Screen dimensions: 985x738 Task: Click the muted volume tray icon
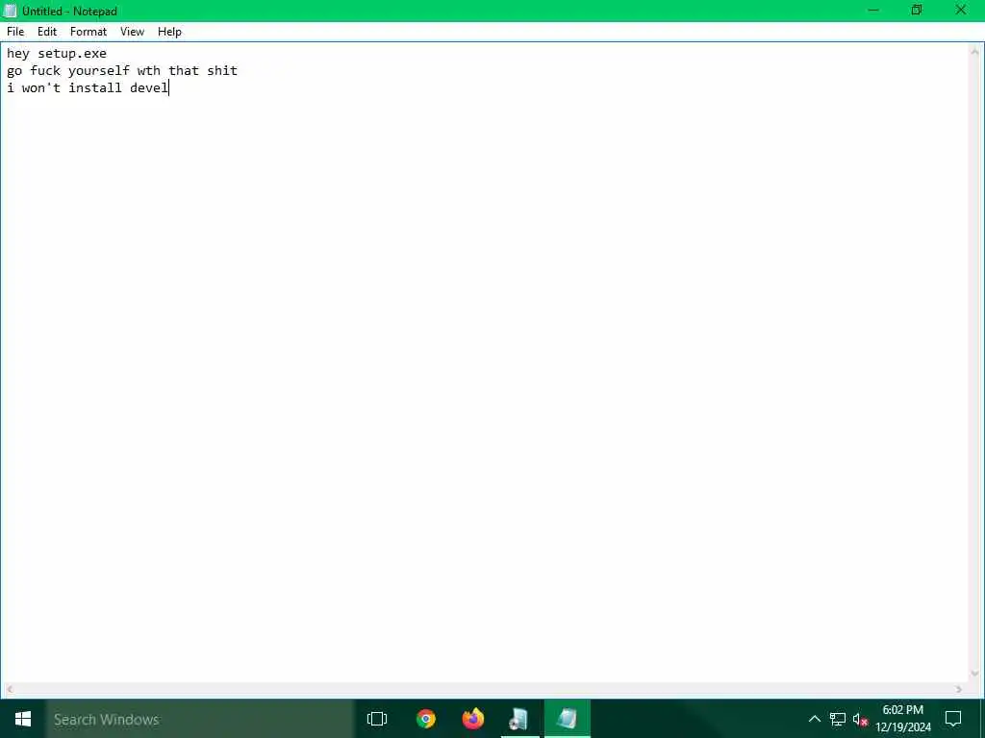click(x=860, y=719)
